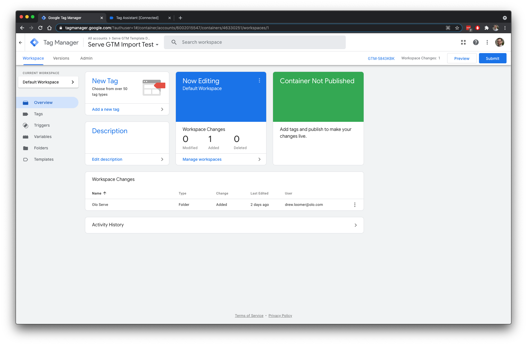The height and width of the screenshot is (345, 527).
Task: Switch to the Tag Assistant [Connected] browser tab
Action: click(x=137, y=18)
